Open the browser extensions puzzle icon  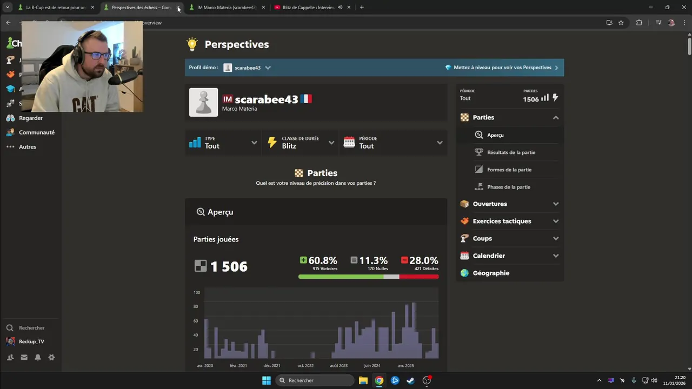pos(639,23)
